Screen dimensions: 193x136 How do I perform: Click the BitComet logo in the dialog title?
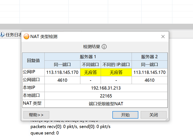pos(26,37)
